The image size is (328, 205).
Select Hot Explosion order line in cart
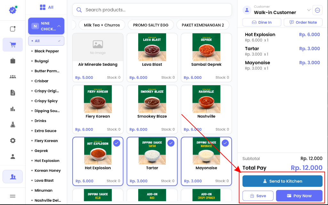[282, 37]
